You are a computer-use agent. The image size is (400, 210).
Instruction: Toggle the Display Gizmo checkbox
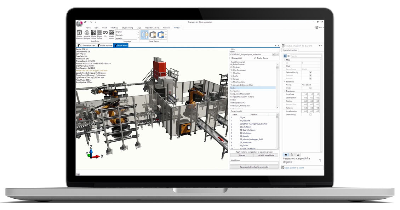pyautogui.click(x=255, y=58)
